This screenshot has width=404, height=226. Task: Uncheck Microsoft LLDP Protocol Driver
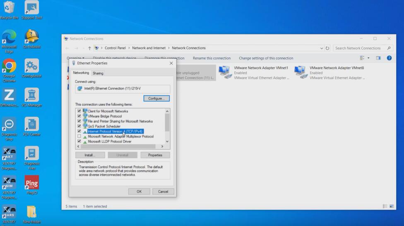coord(79,141)
